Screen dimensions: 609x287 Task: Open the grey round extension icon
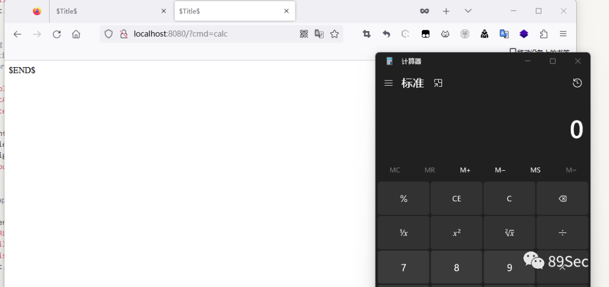coord(465,34)
